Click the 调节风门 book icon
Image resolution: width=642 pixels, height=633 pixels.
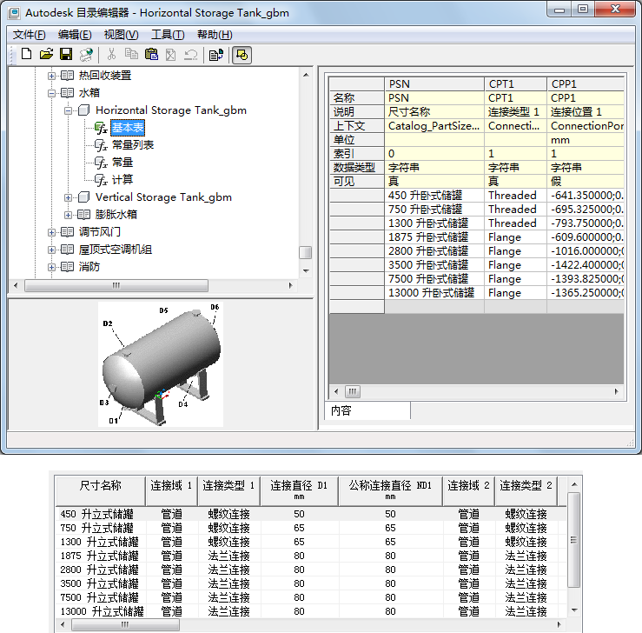tap(67, 232)
